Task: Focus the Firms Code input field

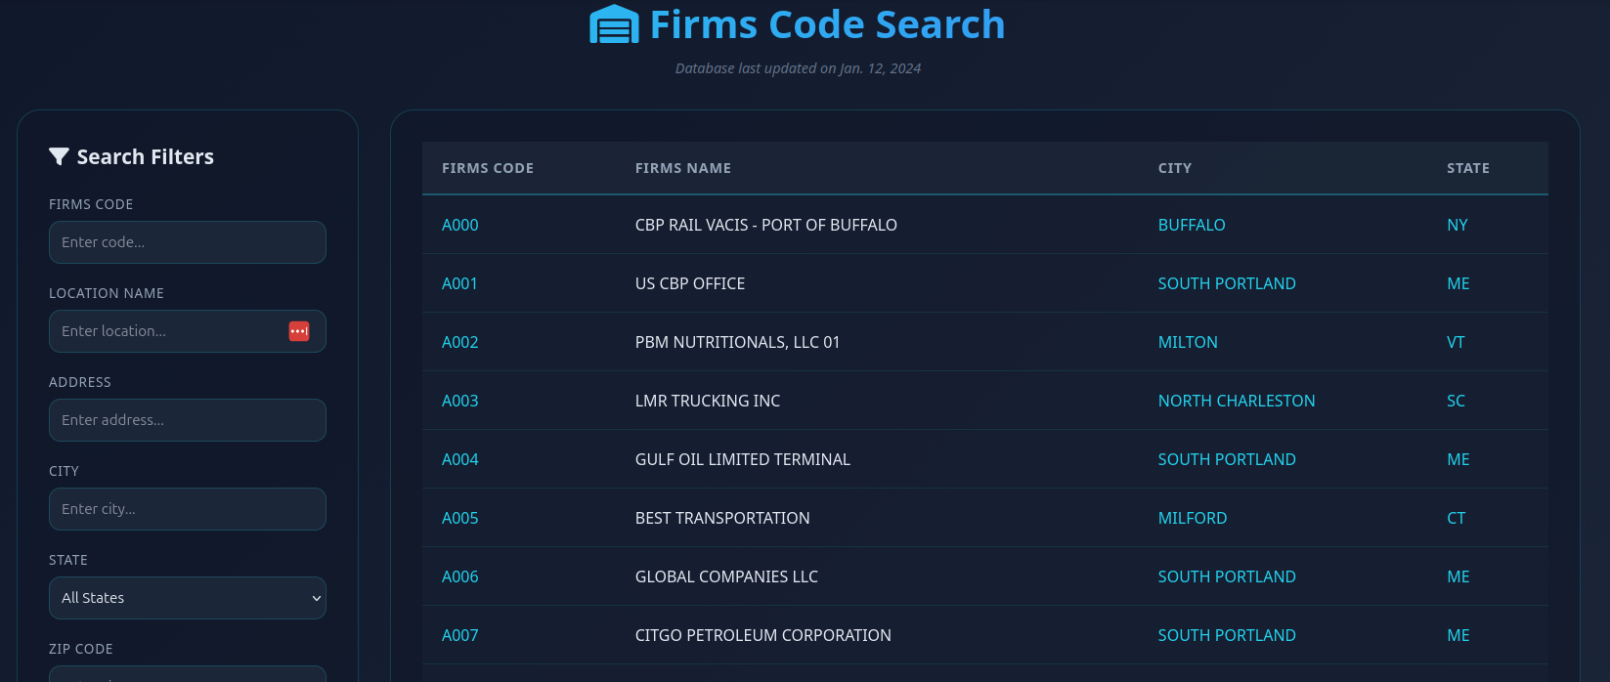Action: pos(188,242)
